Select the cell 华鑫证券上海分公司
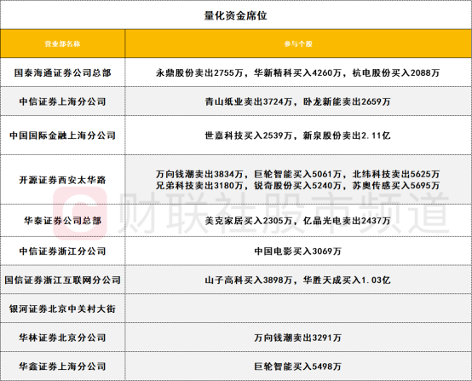The height and width of the screenshot is (381, 472). (62, 367)
